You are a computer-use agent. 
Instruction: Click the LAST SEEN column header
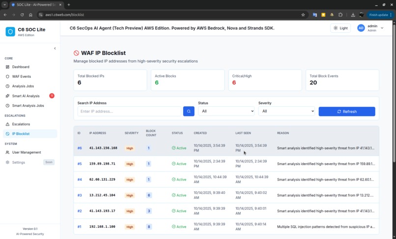click(x=243, y=133)
